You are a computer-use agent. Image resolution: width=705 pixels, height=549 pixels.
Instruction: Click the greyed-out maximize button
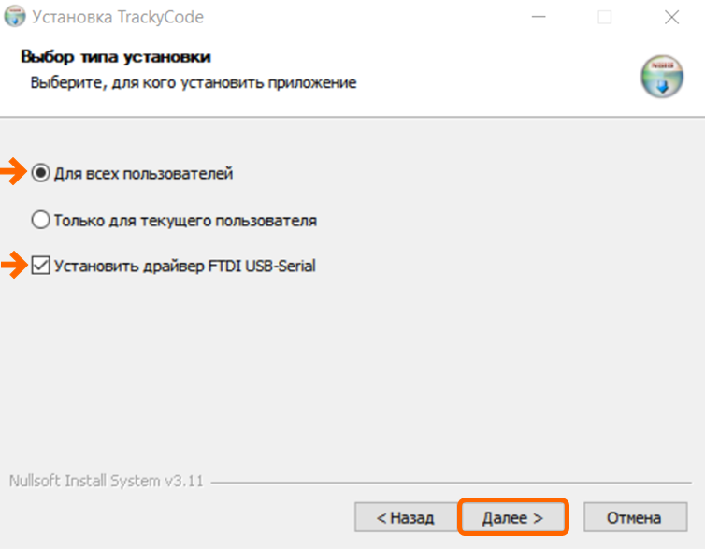click(x=604, y=17)
